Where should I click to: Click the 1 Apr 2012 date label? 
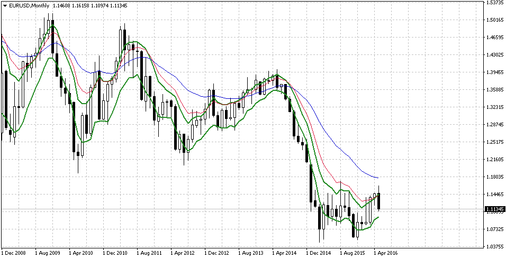tap(183, 253)
